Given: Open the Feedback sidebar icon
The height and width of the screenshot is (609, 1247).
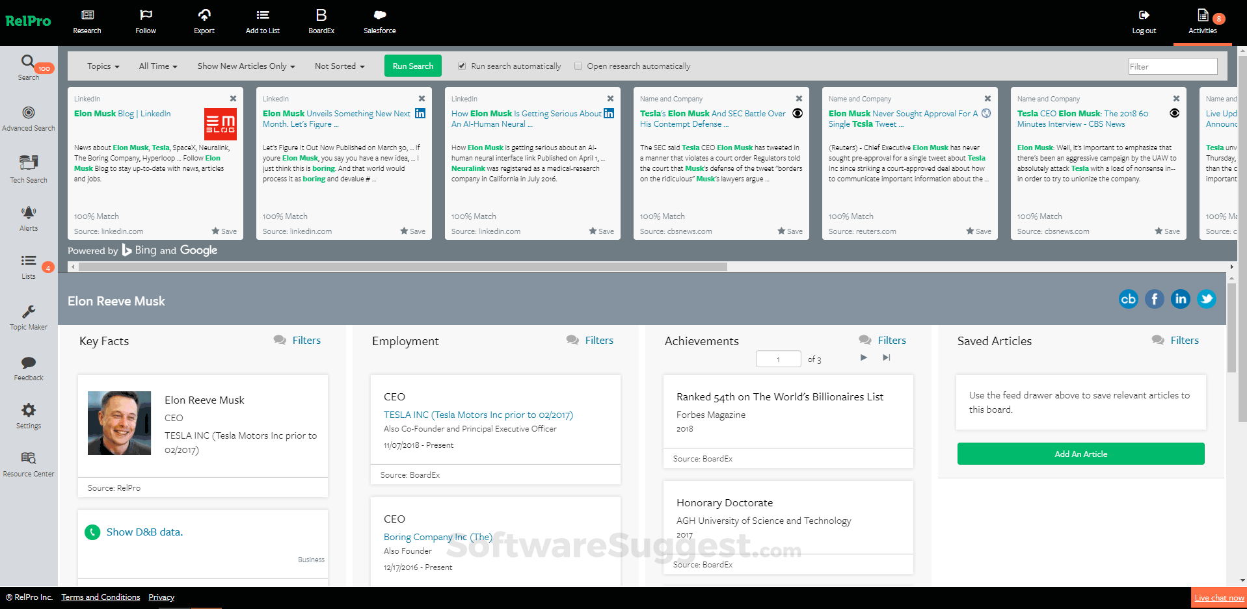Looking at the screenshot, I should pos(28,367).
